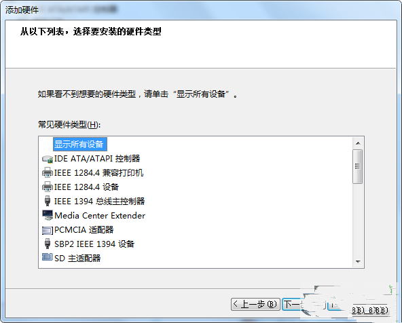This screenshot has height=323, width=402.
Task: Continue with the 下一步 button
Action: click(292, 304)
